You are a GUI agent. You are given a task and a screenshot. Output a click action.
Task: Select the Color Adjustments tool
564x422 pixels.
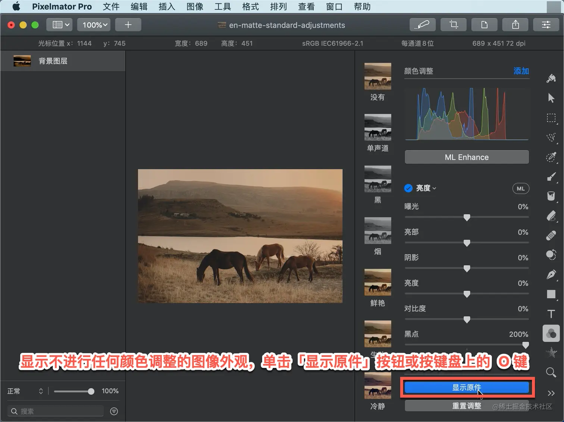[x=551, y=334]
